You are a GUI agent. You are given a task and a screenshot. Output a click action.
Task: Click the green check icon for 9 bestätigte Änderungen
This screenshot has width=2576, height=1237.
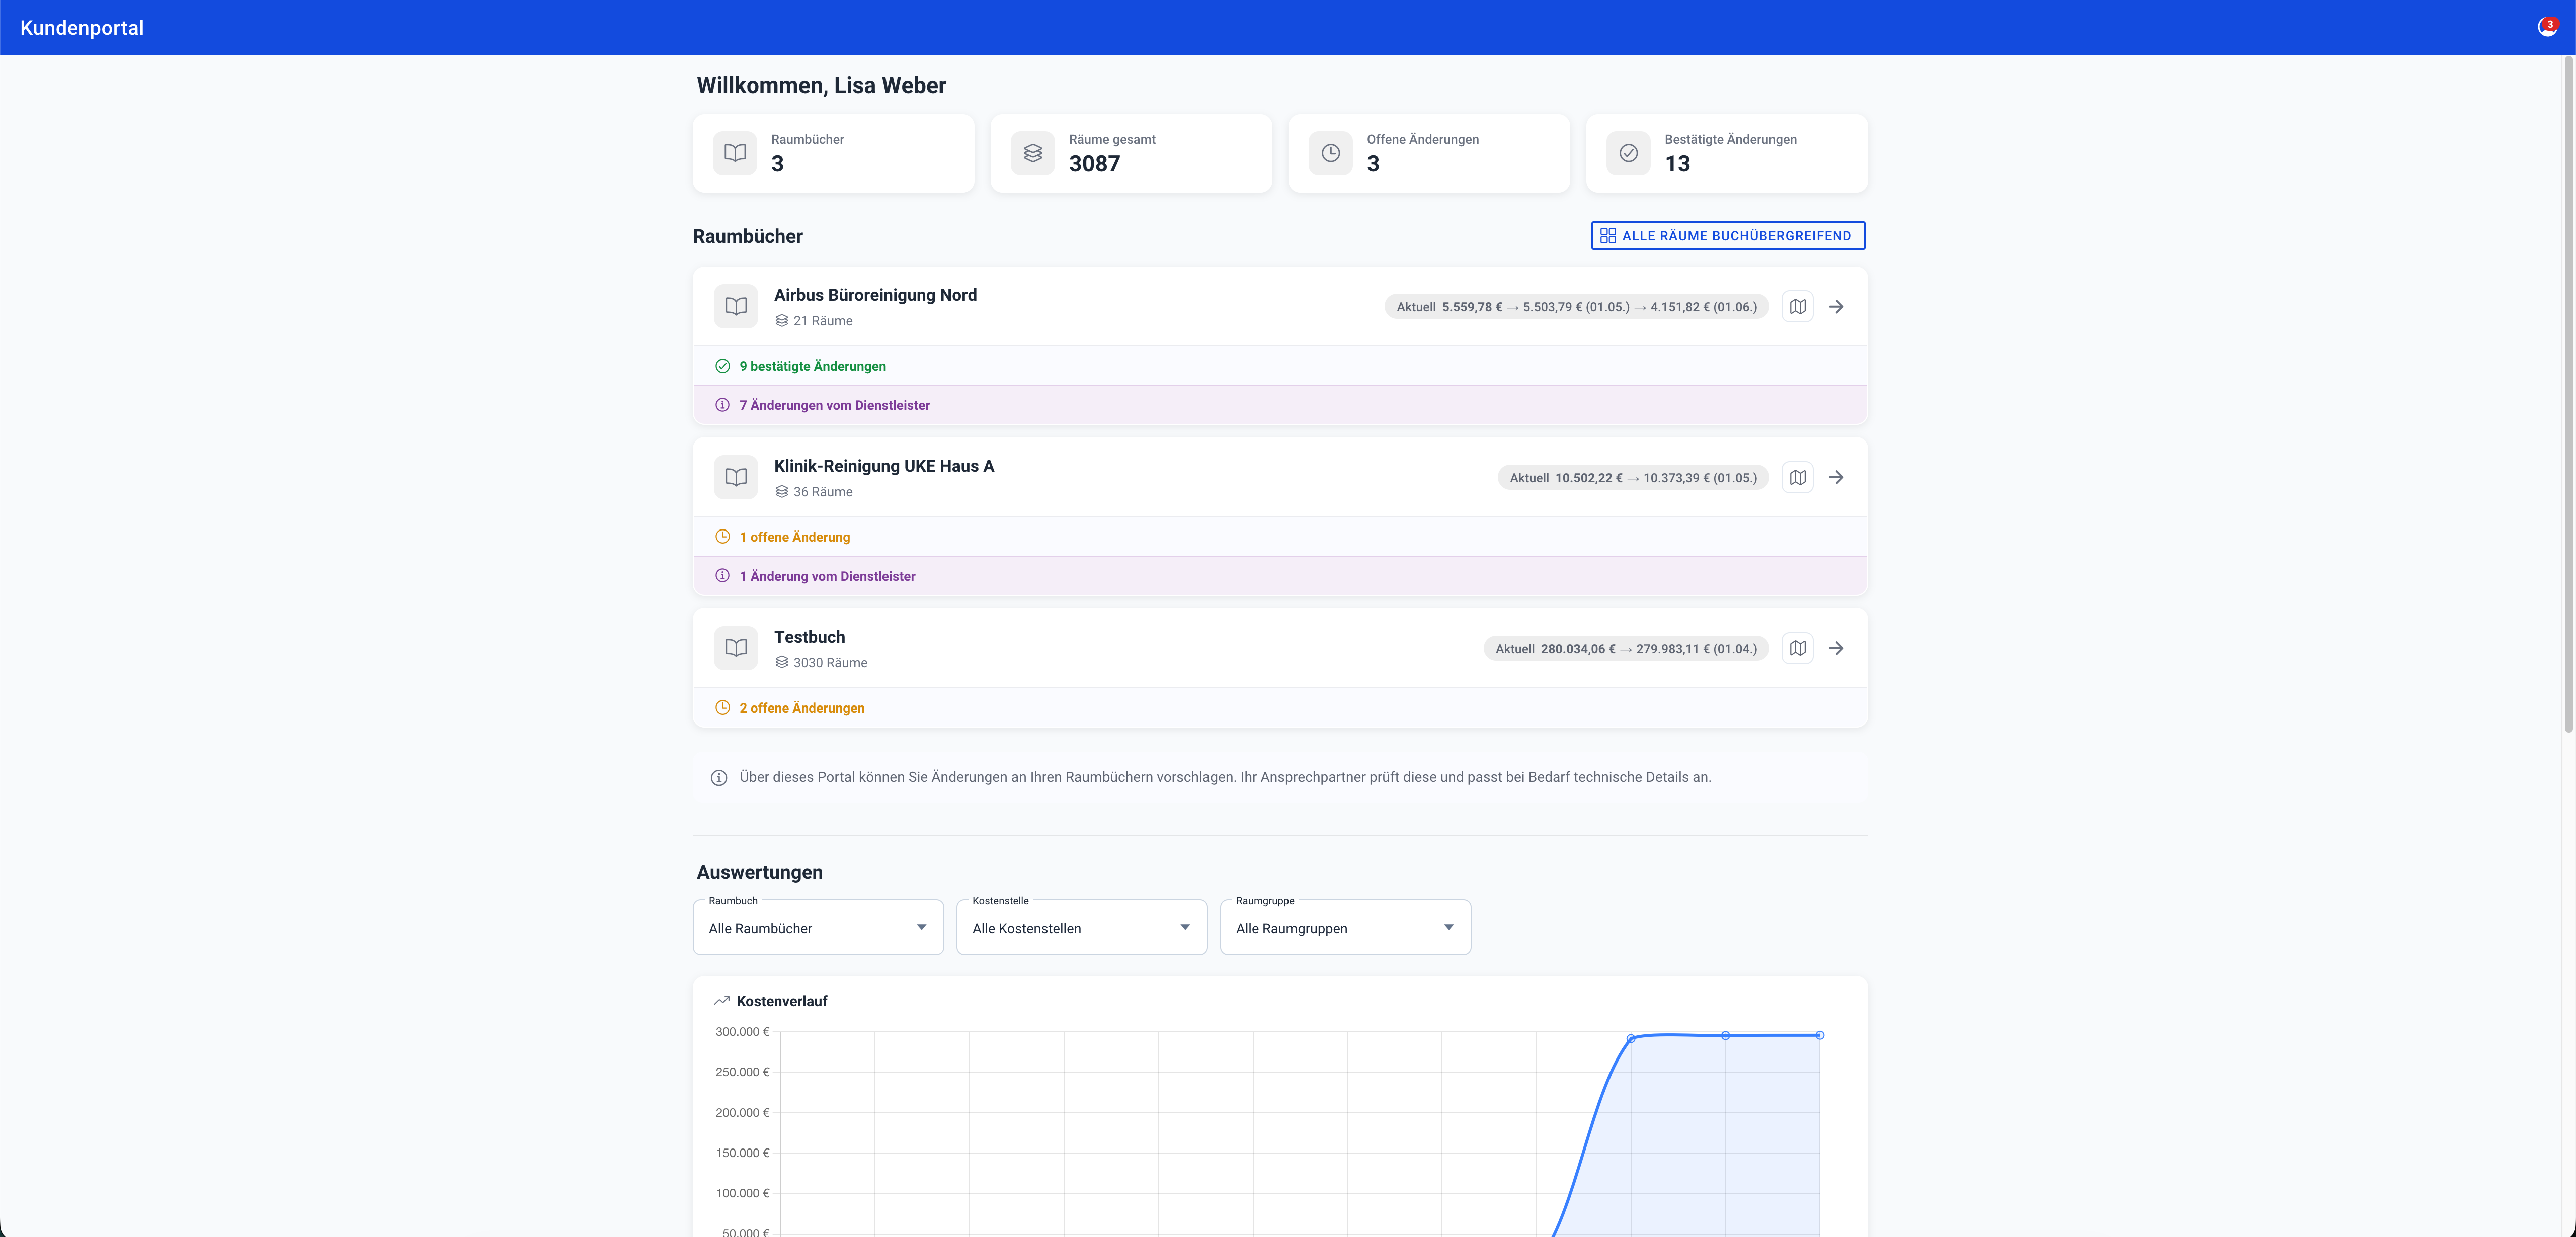point(723,366)
